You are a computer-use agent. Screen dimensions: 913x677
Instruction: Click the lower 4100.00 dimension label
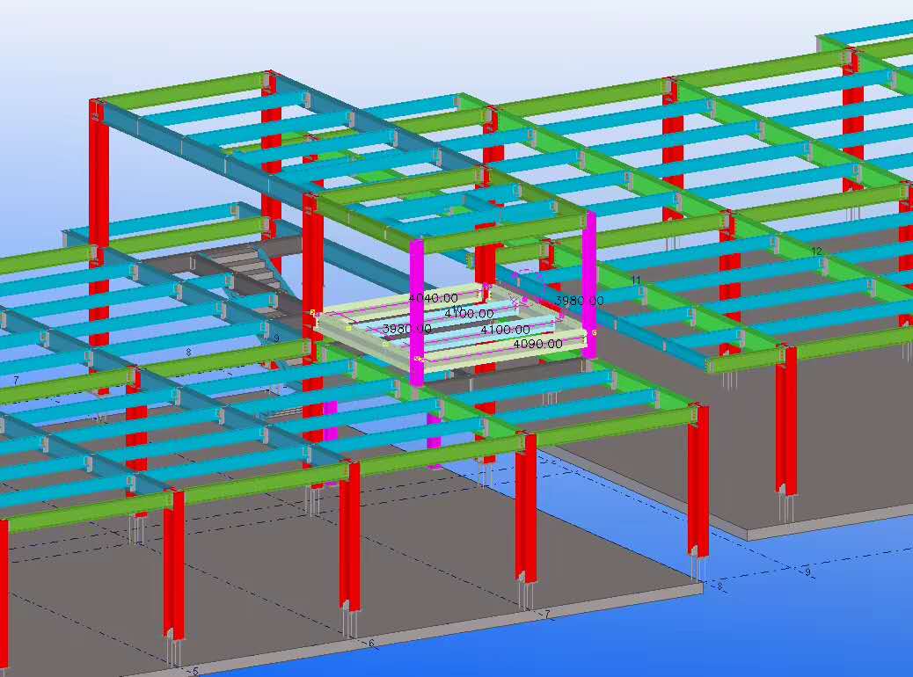point(505,330)
